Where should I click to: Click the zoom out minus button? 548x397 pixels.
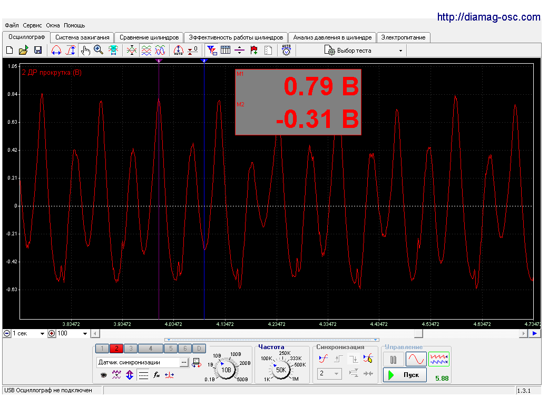click(x=7, y=333)
